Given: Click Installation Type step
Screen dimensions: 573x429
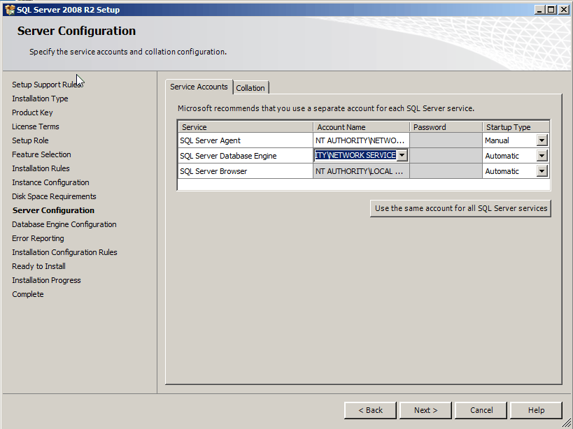Looking at the screenshot, I should pos(40,99).
